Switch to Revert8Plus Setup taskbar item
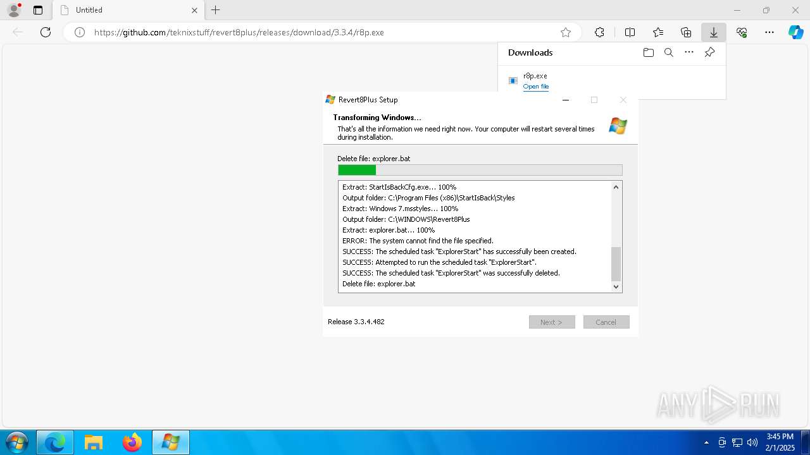This screenshot has height=455, width=810. tap(171, 442)
